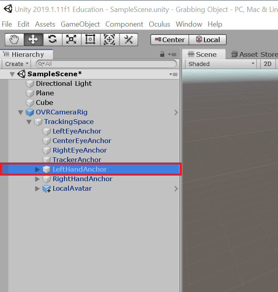278x292 pixels.
Task: Select the LocalAvatar row
Action: click(x=89, y=188)
